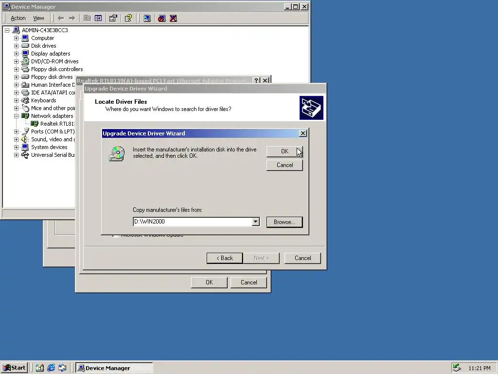Image resolution: width=498 pixels, height=374 pixels.
Task: Expand the Display adapters node
Action: (x=16, y=54)
